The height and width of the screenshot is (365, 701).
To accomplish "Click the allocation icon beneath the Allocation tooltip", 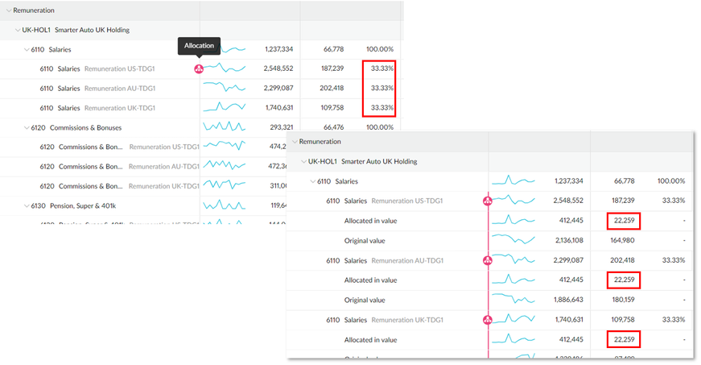I will pos(199,69).
